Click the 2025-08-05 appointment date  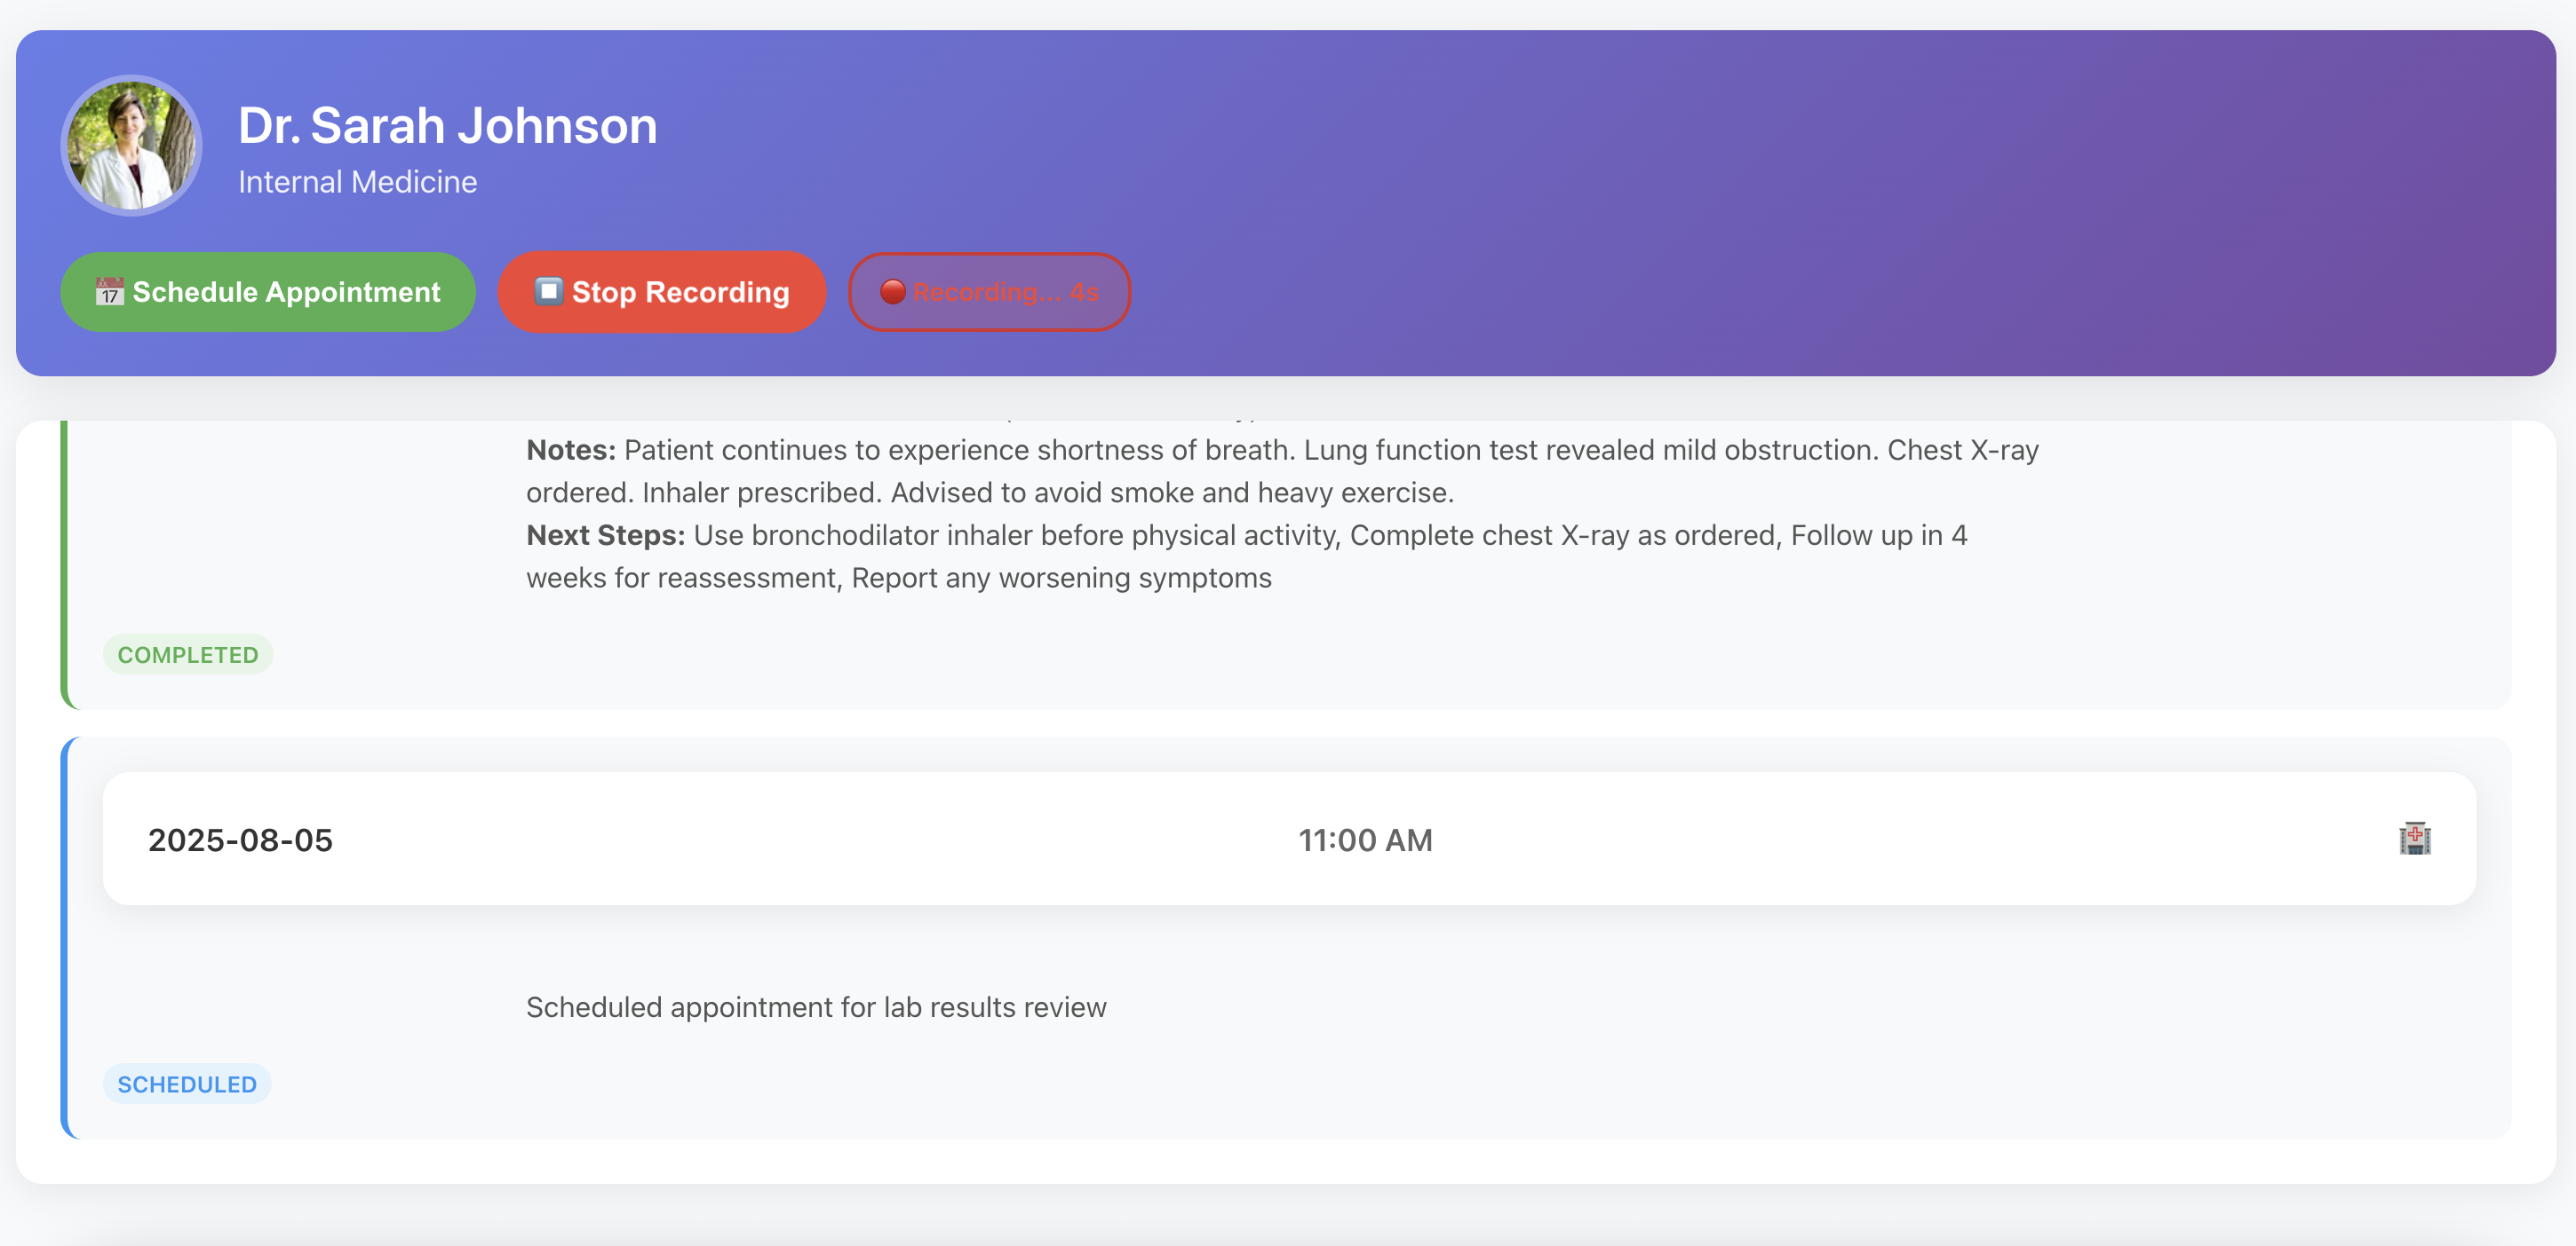pyautogui.click(x=240, y=840)
